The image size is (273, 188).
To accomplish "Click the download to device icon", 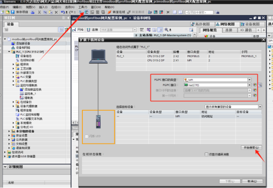I will 86,12.
